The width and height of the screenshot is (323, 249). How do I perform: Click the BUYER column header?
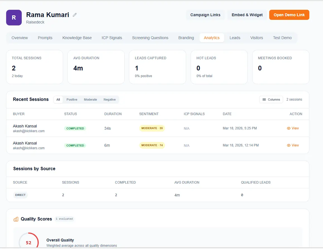coord(19,114)
